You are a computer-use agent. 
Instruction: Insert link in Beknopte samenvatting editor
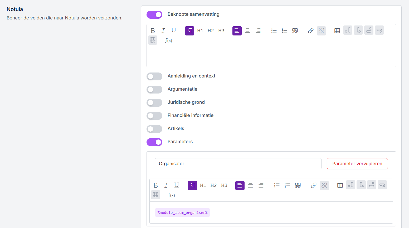point(311,31)
